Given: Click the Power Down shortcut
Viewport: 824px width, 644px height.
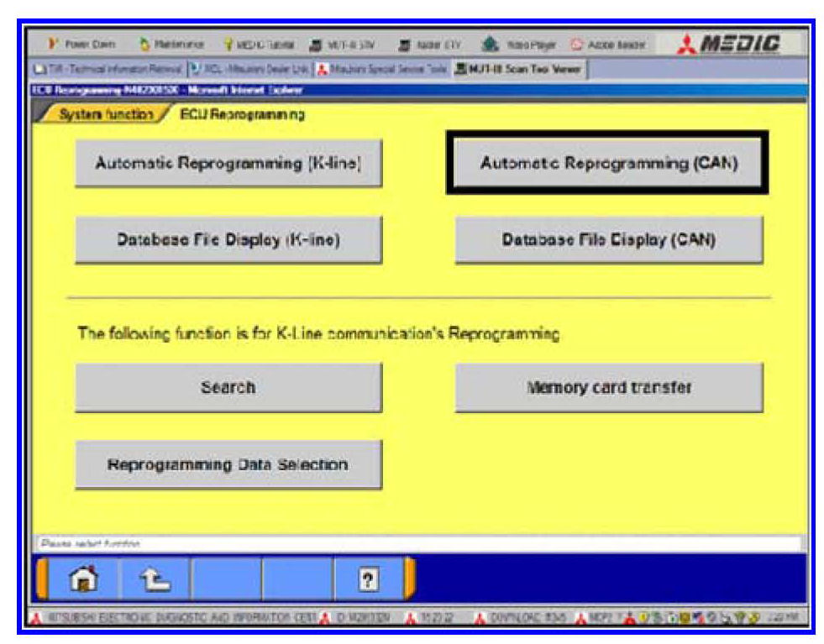Looking at the screenshot, I should click(x=85, y=44).
